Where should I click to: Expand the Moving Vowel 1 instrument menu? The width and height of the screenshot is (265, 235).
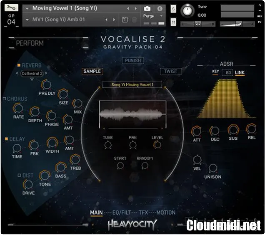tap(27, 8)
